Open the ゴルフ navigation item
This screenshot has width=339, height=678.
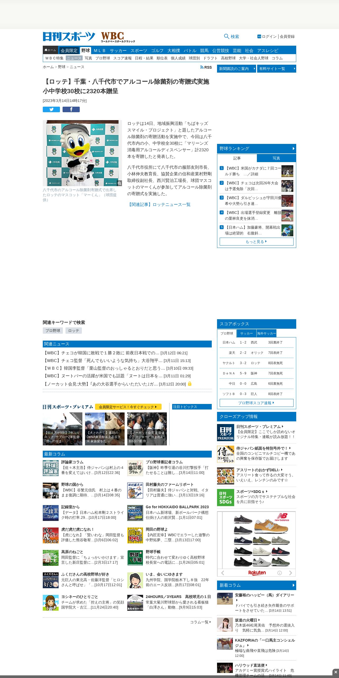(157, 50)
